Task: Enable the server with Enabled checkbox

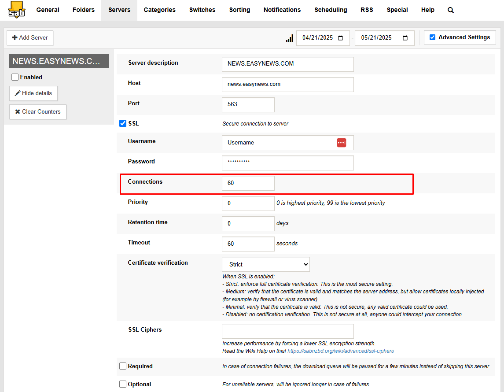Action: [x=15, y=77]
